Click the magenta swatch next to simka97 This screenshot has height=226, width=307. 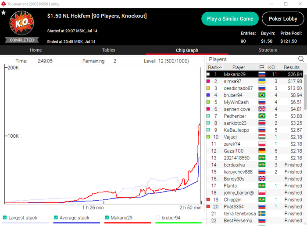click(208, 81)
